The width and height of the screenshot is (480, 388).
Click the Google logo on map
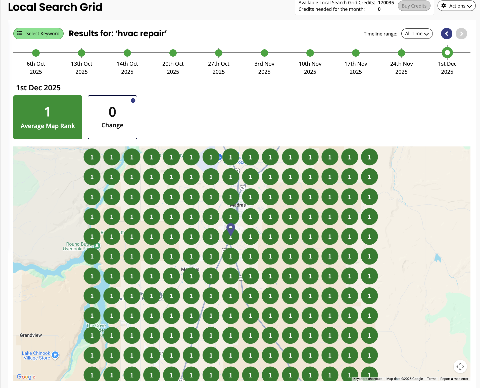click(26, 376)
